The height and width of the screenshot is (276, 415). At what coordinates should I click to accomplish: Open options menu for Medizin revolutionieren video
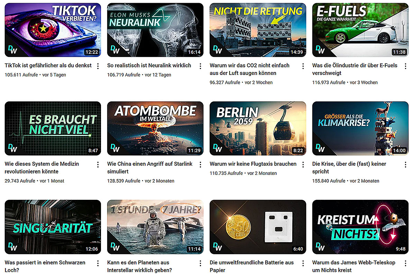pyautogui.click(x=98, y=165)
